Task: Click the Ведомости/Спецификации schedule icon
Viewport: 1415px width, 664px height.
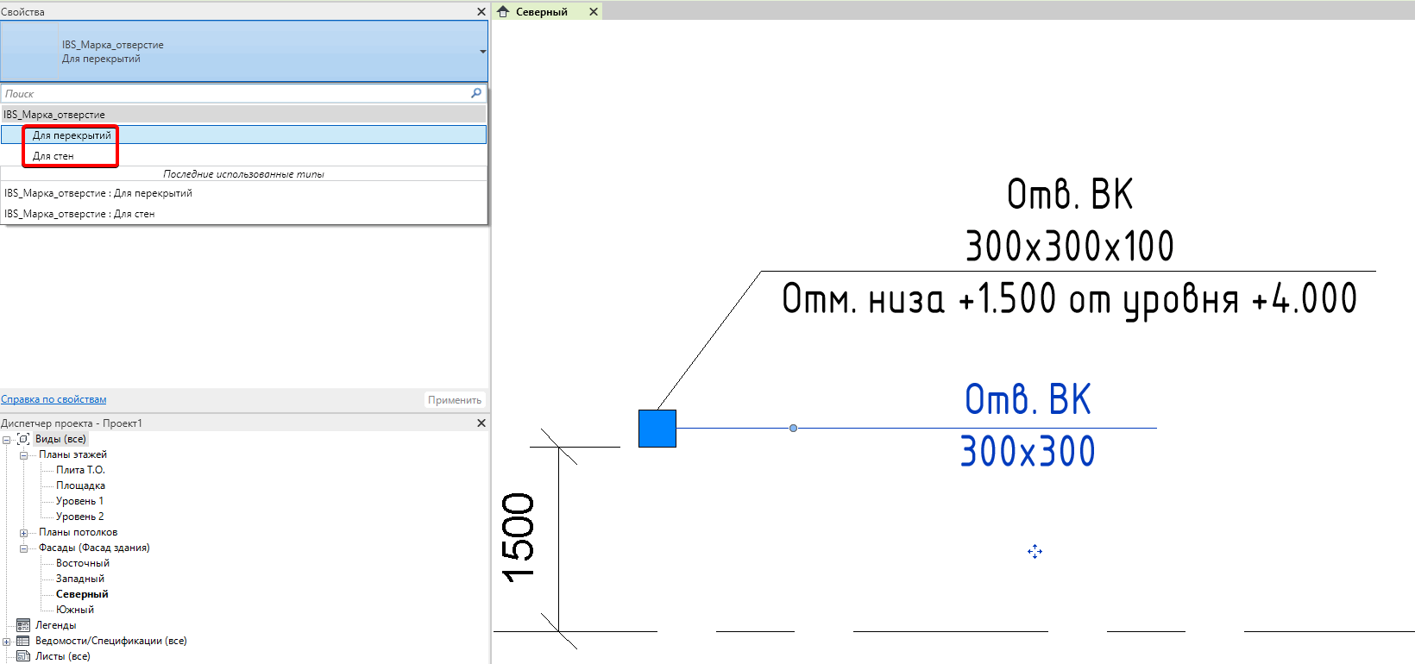Action: coord(23,641)
